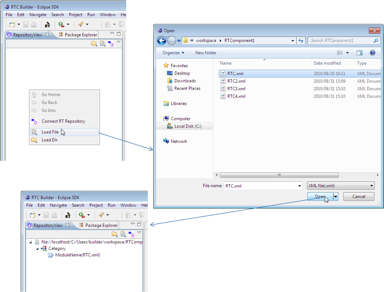Click the Open button in the Open dialog

click(x=320, y=196)
